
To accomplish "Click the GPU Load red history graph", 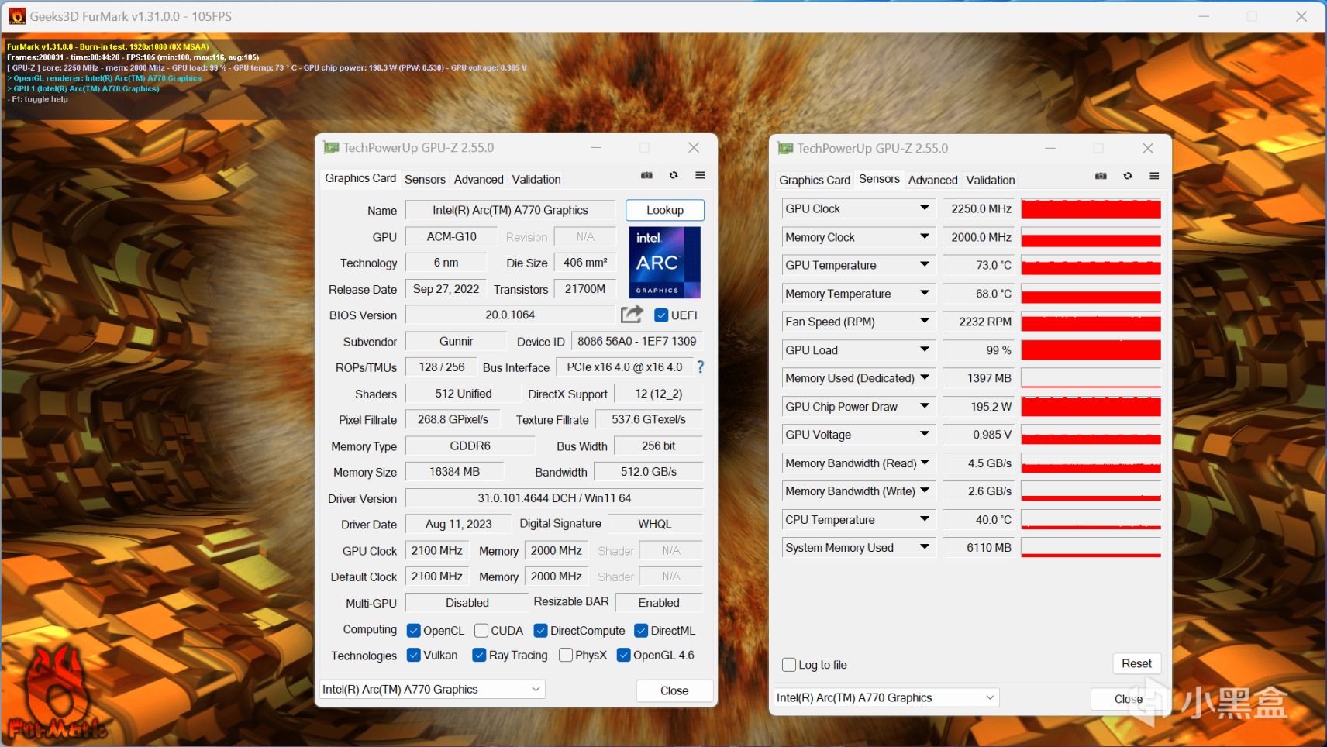I will pyautogui.click(x=1091, y=350).
